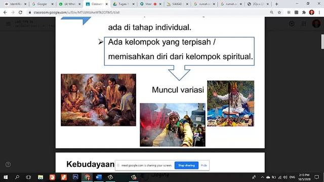Switch to the SIAKAD tab
The image size is (324, 182).
point(177,4)
